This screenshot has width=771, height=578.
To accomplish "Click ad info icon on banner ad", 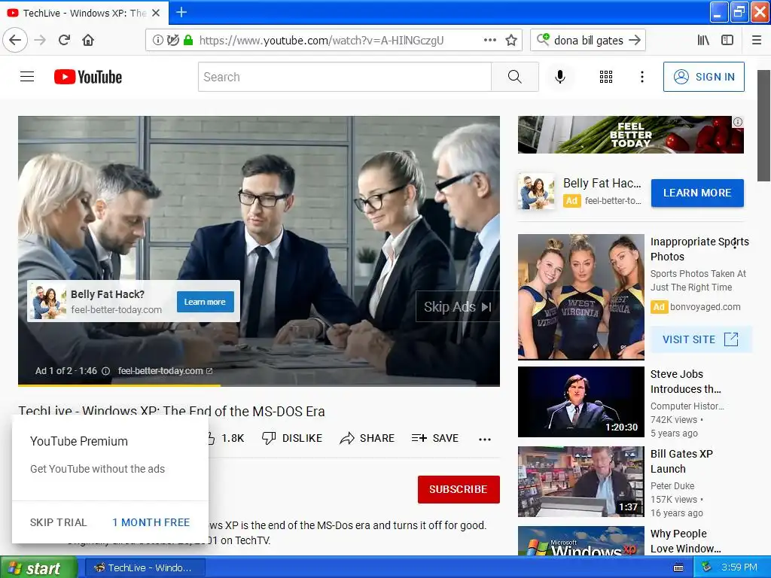I will pos(738,122).
